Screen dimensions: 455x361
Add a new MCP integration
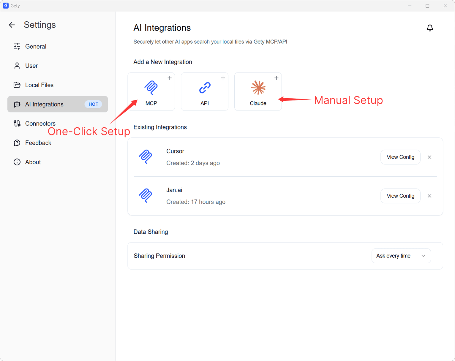pos(151,91)
